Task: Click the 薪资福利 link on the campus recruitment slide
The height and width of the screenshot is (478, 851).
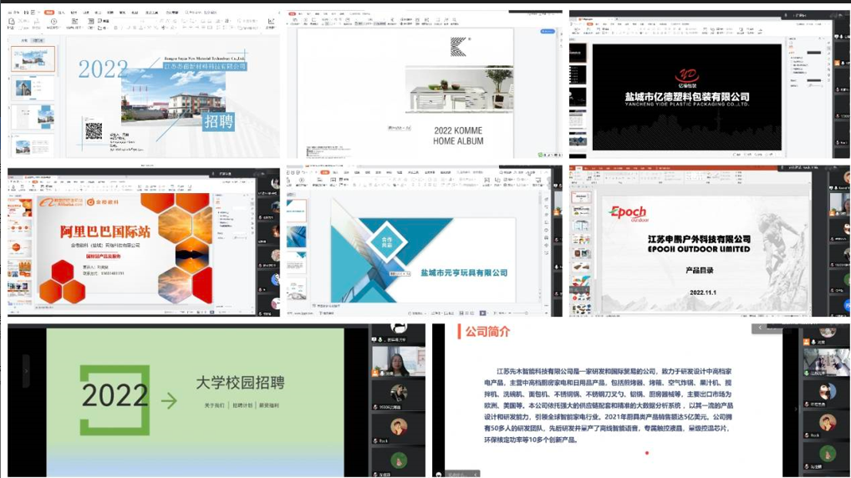Action: (x=269, y=405)
